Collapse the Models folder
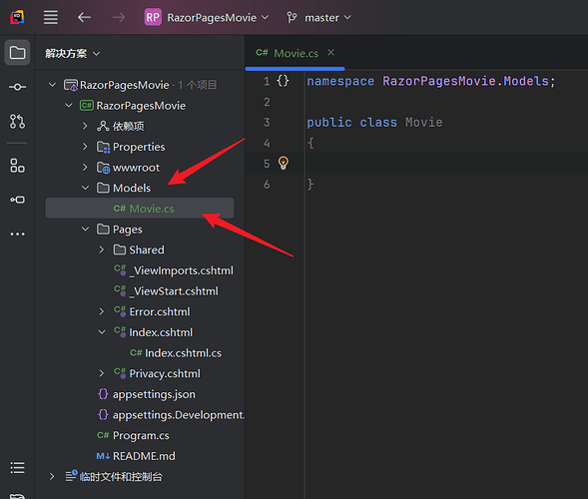The height and width of the screenshot is (499, 588). tap(86, 188)
